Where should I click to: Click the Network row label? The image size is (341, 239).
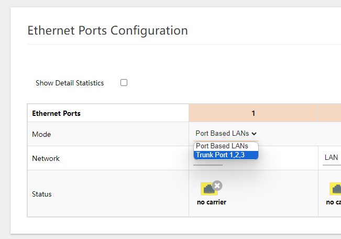tap(46, 158)
